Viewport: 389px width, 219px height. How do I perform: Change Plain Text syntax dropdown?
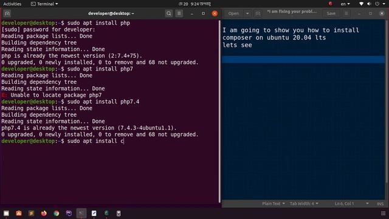274,204
